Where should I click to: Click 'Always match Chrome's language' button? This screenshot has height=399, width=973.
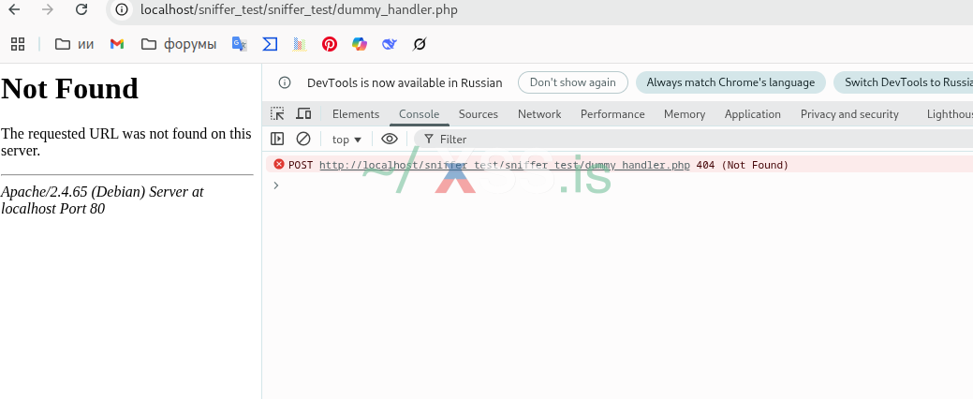click(730, 82)
